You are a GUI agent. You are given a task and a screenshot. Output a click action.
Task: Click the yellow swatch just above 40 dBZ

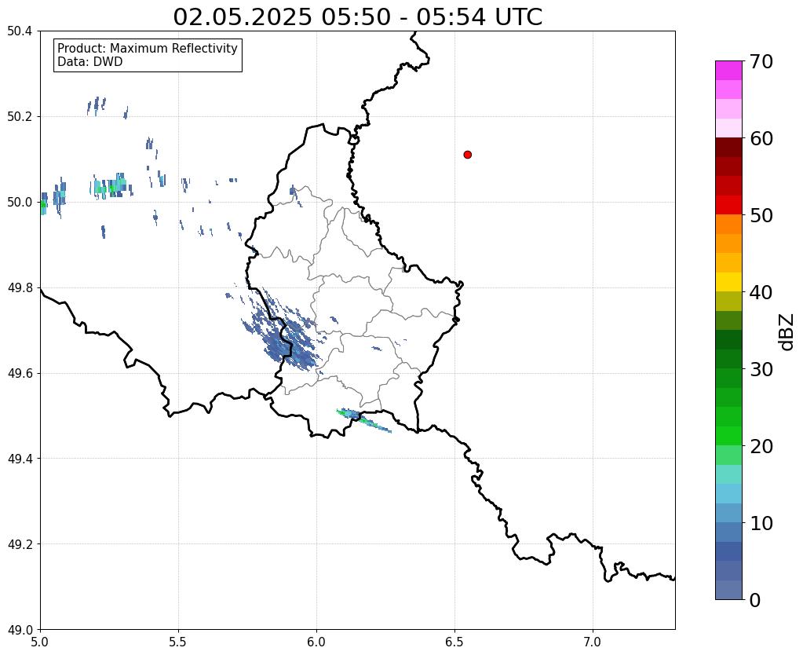728,282
